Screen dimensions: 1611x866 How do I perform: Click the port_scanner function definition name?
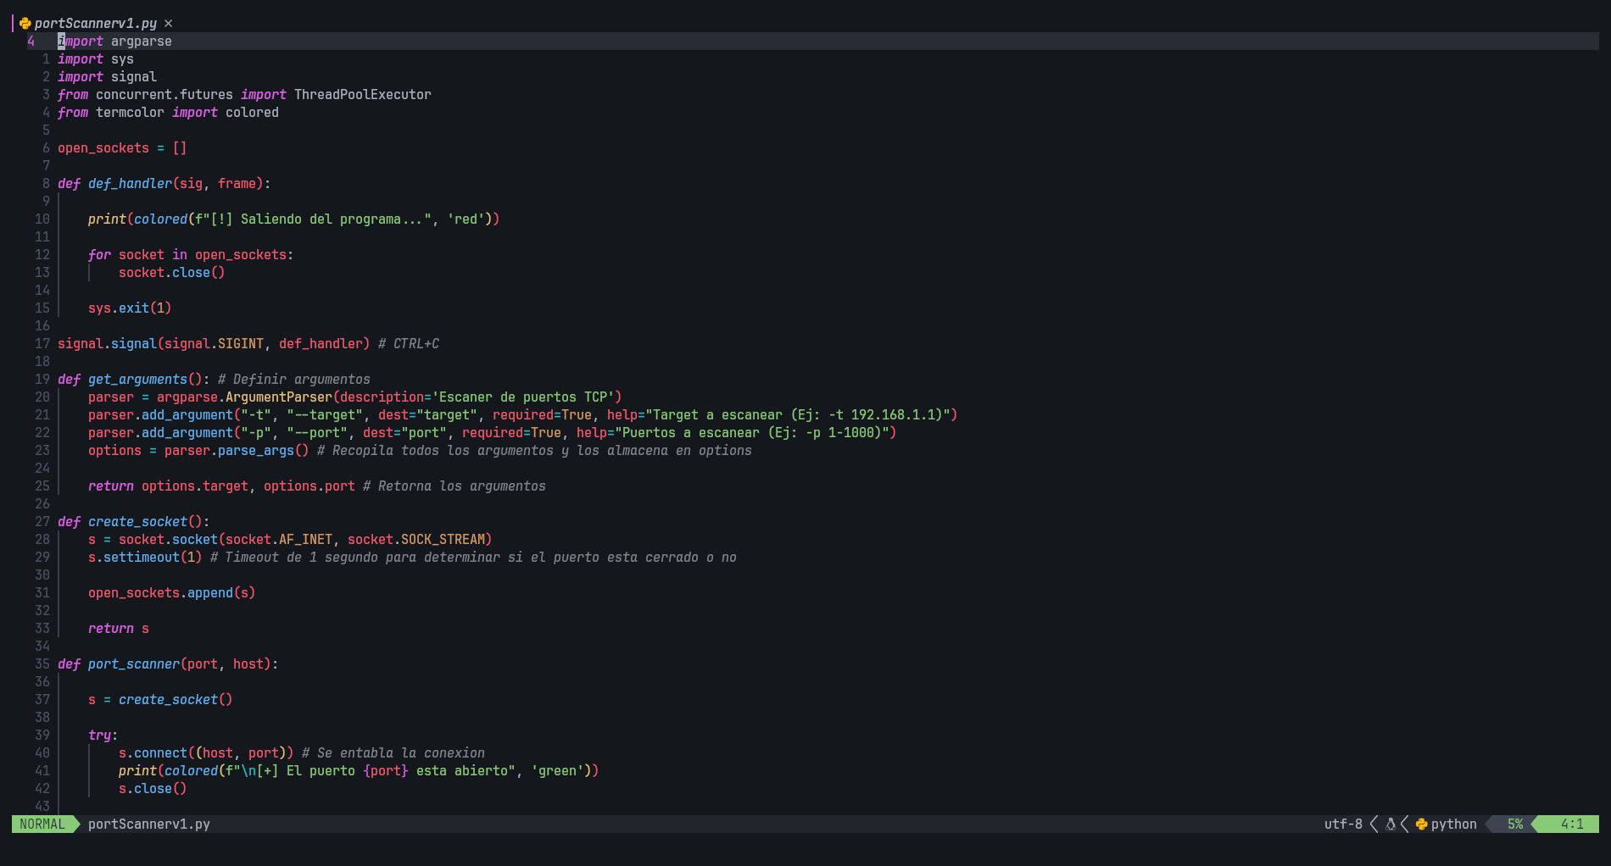[134, 663]
